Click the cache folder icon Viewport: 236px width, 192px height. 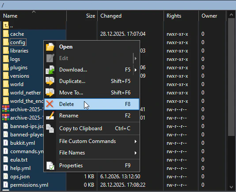tap(6, 34)
